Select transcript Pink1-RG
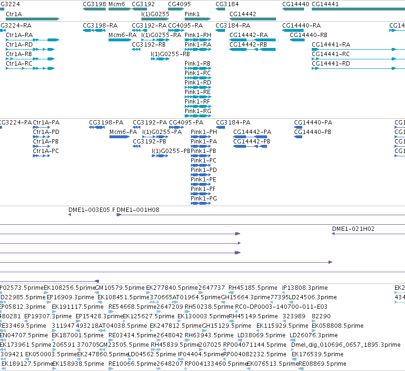The width and height of the screenshot is (405, 371). point(198,116)
